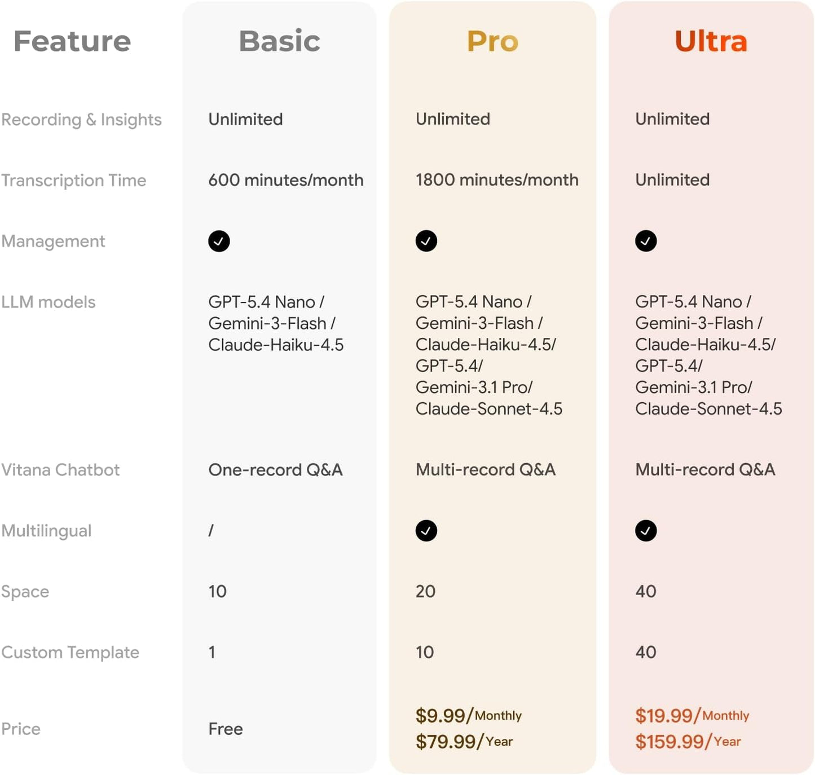
Task: Select the Ultra plan heading
Action: coord(711,41)
